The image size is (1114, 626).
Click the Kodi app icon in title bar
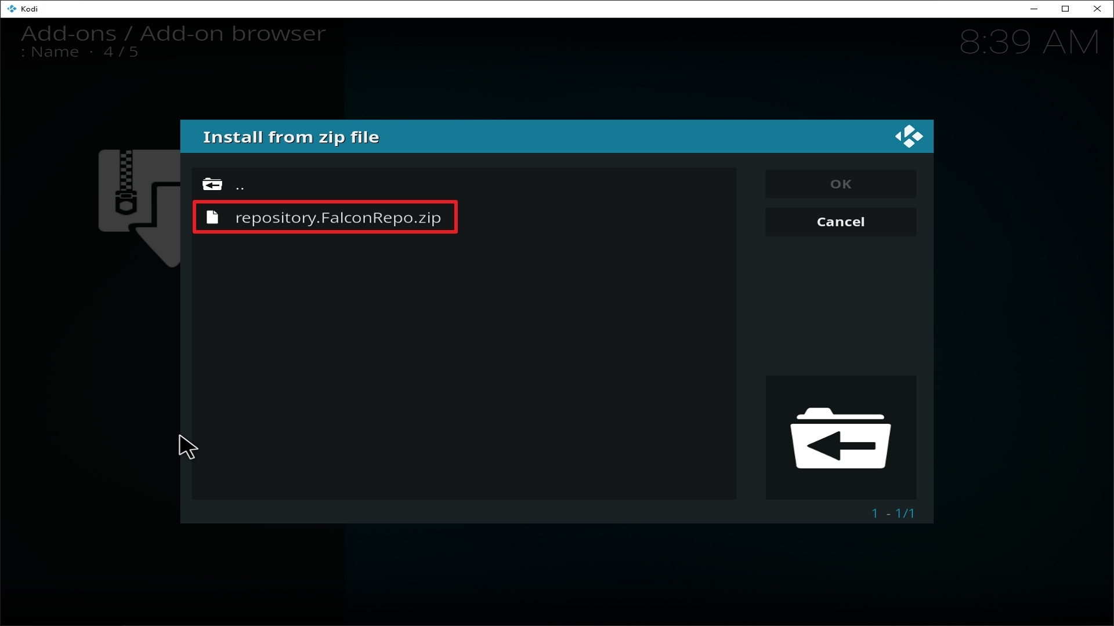point(12,9)
